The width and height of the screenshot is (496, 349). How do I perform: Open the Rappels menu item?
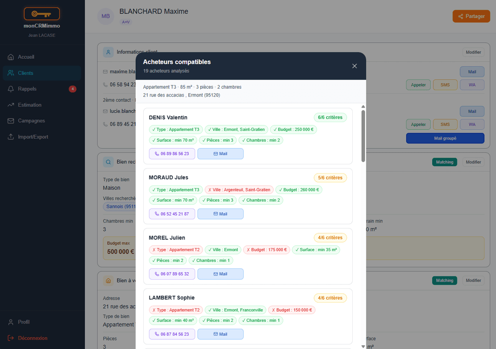pos(42,89)
